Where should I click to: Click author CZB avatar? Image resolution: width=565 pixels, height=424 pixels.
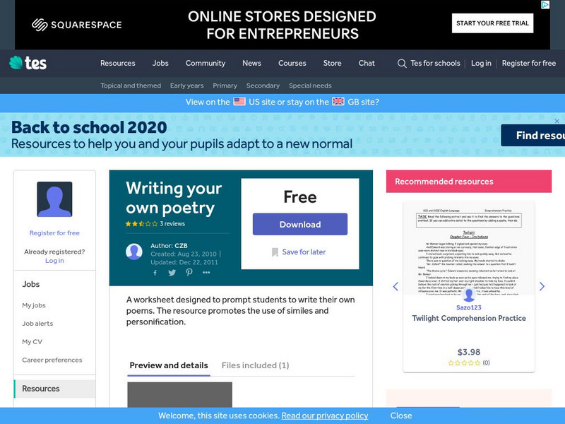134,252
